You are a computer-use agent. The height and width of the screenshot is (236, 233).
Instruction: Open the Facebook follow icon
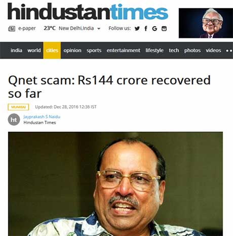click(x=146, y=28)
